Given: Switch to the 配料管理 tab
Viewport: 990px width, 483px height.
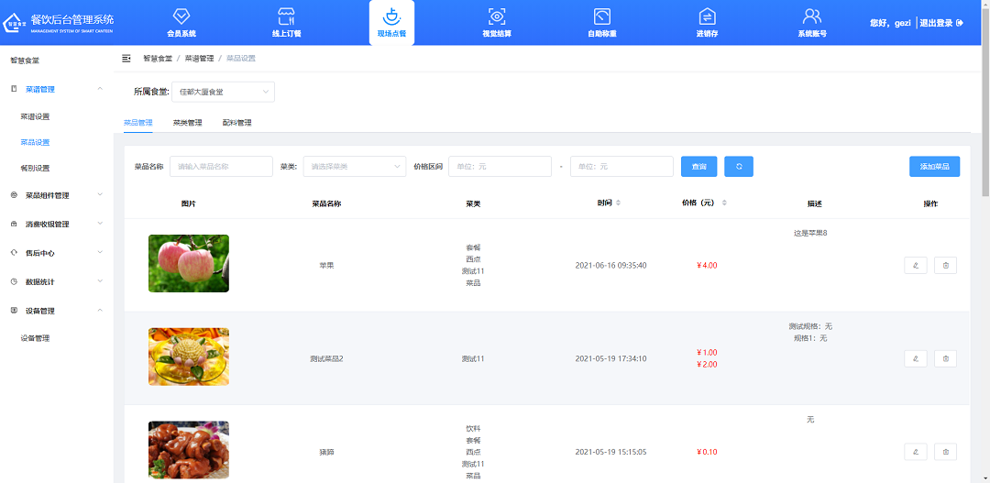Looking at the screenshot, I should click(236, 122).
